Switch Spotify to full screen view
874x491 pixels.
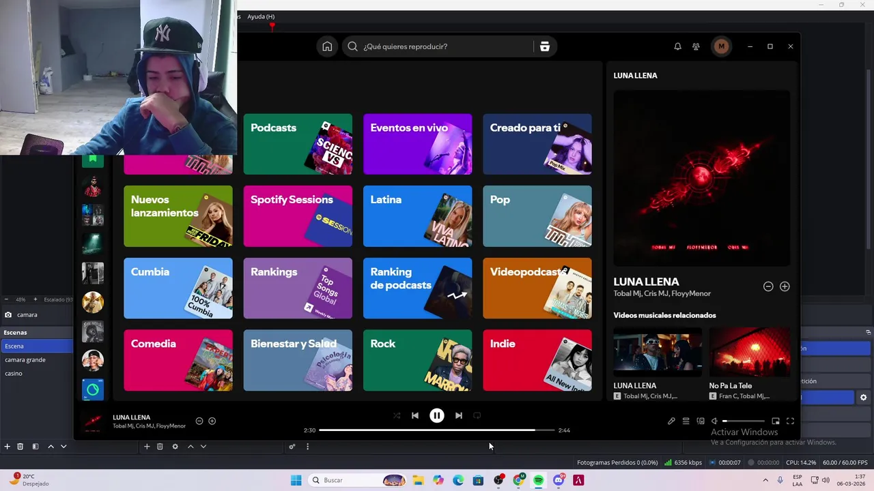click(x=790, y=421)
